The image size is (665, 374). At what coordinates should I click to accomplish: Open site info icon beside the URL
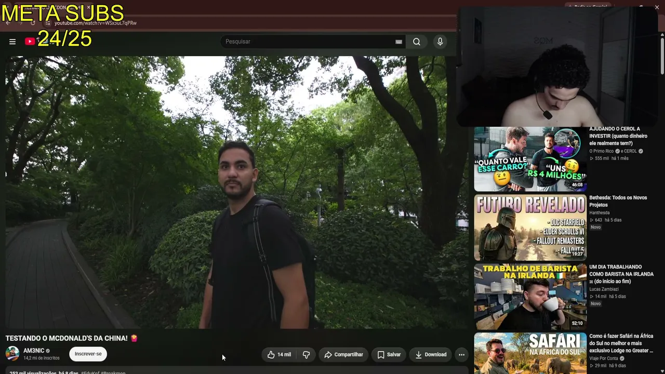[47, 23]
